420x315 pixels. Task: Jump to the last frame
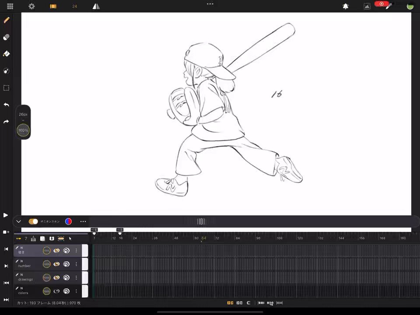coord(6,299)
